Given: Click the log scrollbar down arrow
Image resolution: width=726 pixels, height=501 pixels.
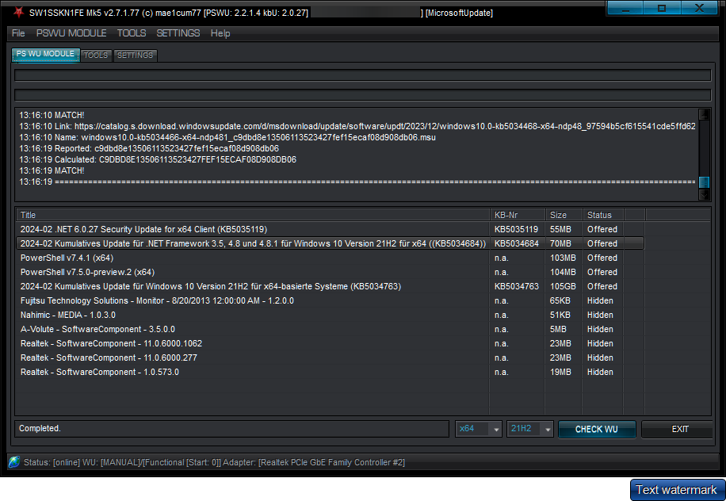Looking at the screenshot, I should (704, 195).
